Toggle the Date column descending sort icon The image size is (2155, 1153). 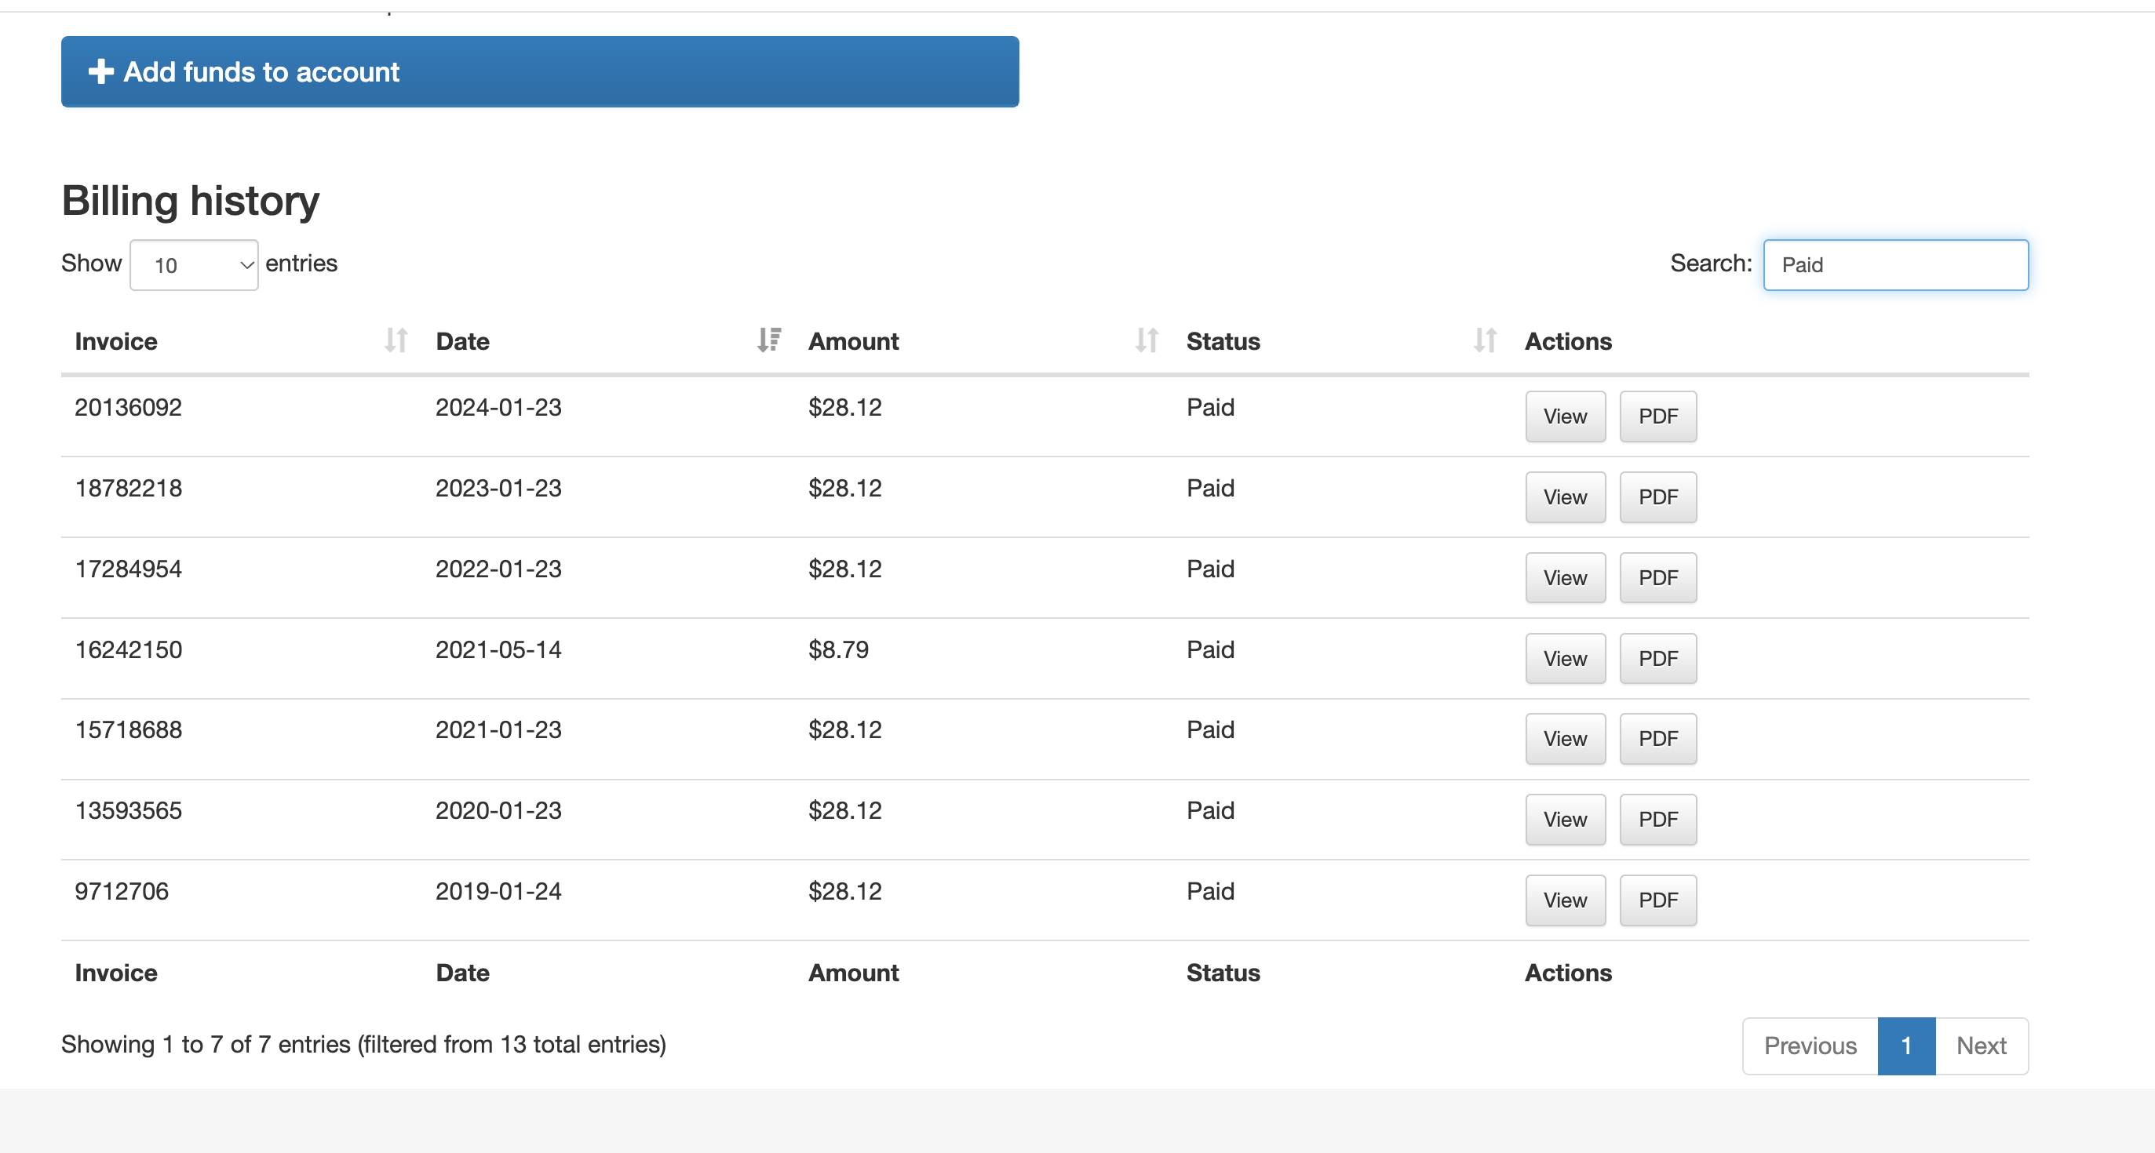pyautogui.click(x=769, y=340)
